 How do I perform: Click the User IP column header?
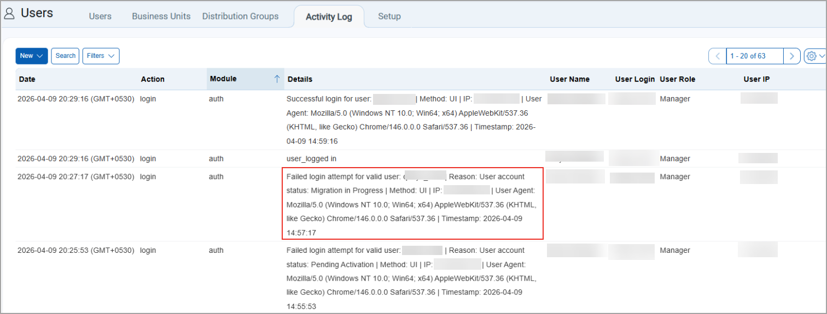pos(756,79)
